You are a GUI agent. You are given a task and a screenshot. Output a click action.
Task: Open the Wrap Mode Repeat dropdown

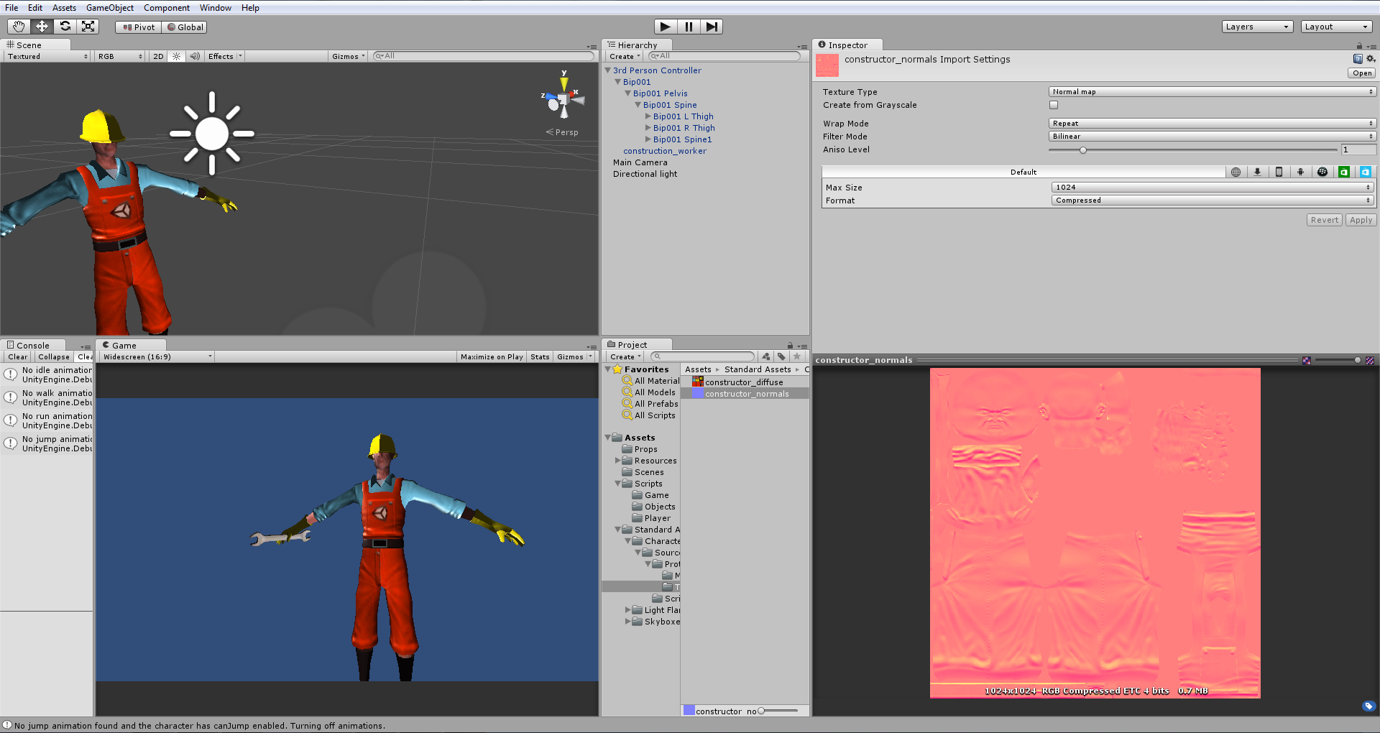coord(1213,124)
